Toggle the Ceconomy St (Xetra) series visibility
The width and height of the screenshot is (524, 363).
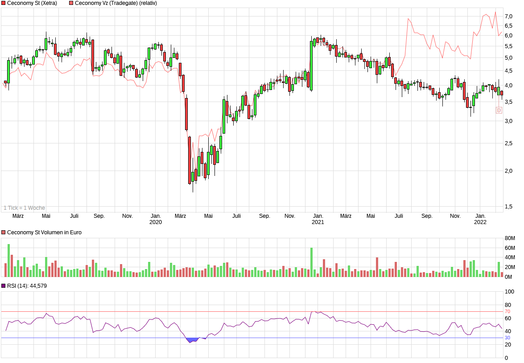point(4,3)
